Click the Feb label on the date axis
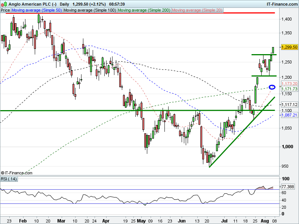The height and width of the screenshot is (224, 299). pyautogui.click(x=23, y=221)
